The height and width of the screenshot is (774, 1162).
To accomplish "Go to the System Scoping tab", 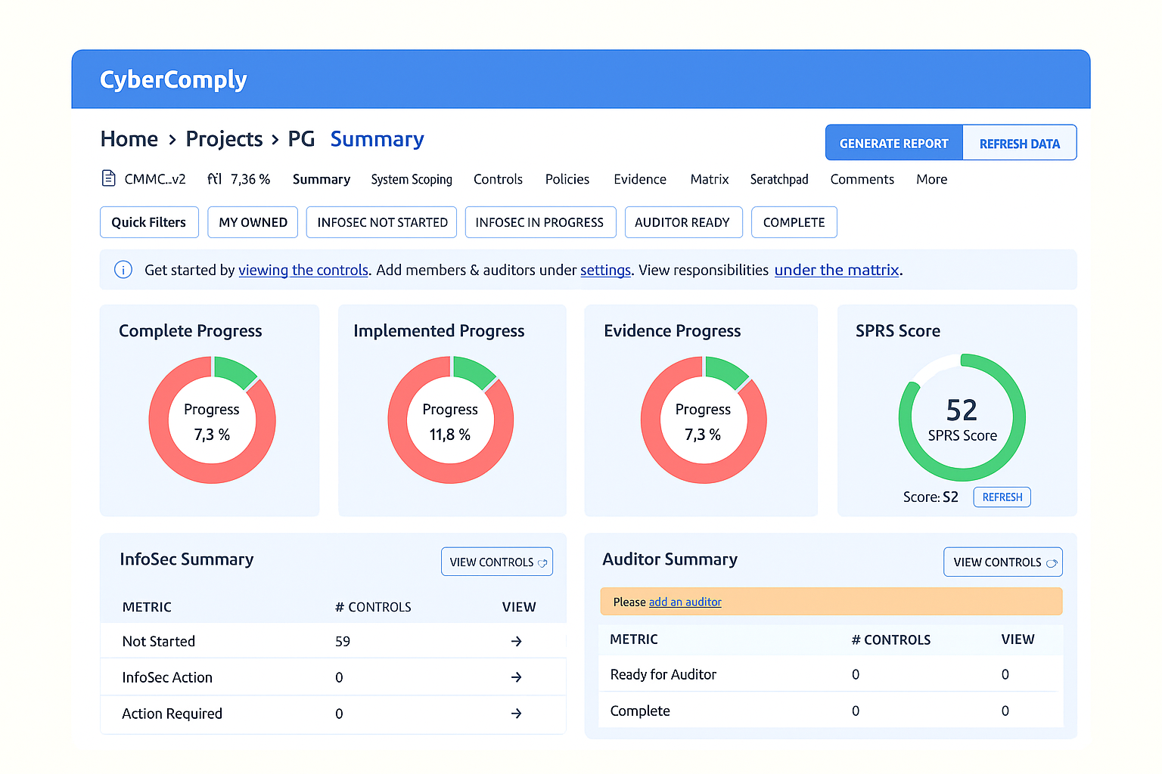I will 412,179.
